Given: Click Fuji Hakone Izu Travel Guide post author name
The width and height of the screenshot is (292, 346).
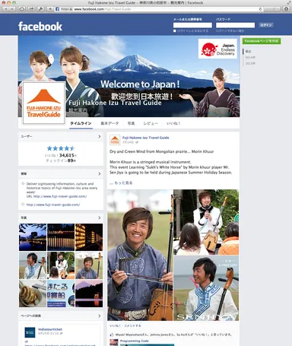Looking at the screenshot, I should click(x=145, y=138).
